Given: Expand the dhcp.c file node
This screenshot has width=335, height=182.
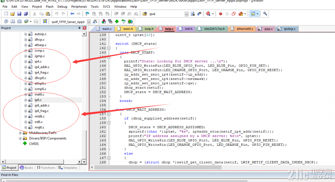Looking at the screenshot, I should click(x=26, y=40).
